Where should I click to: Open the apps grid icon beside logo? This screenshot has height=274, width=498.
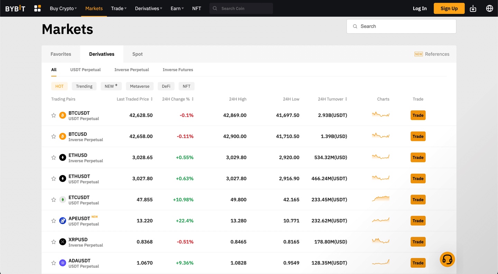click(38, 8)
